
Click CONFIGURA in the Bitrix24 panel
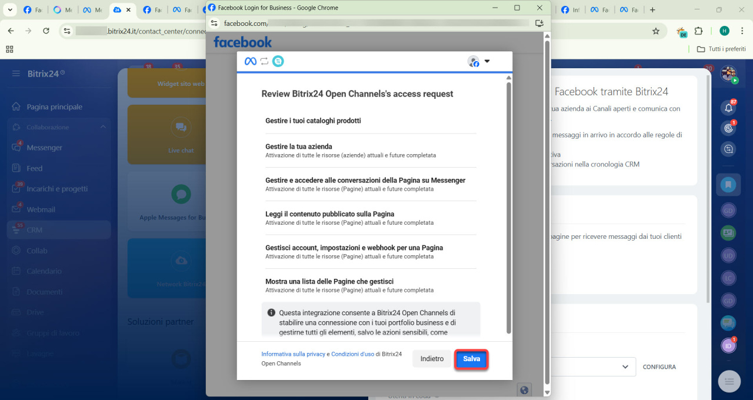(x=659, y=367)
